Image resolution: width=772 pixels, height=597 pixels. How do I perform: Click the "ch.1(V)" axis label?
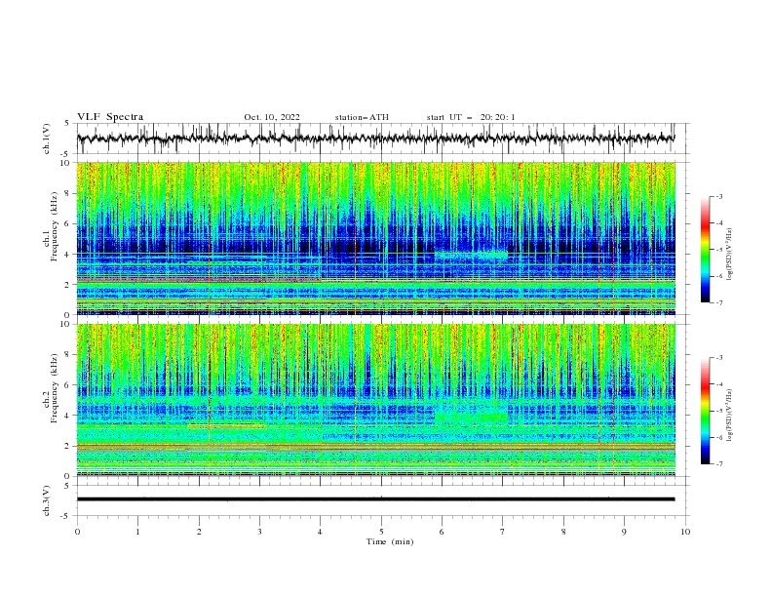47,139
